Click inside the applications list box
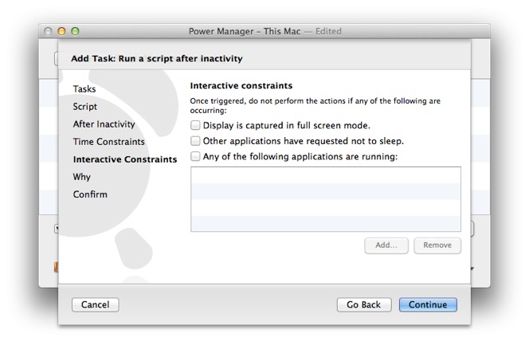Screen dimensions: 529x341 point(326,199)
